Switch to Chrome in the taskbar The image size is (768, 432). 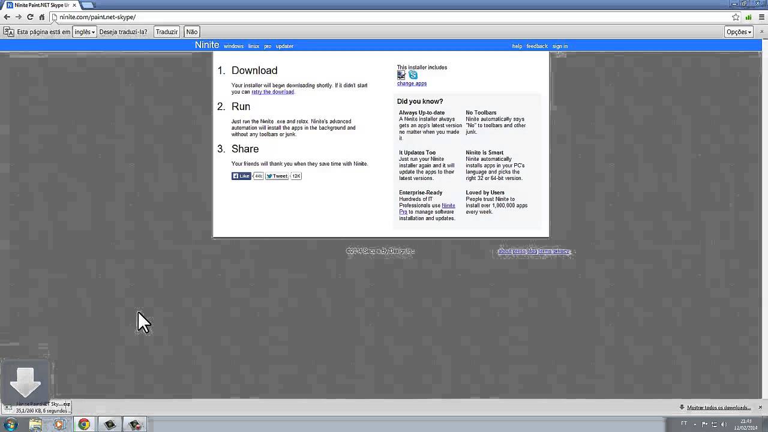click(84, 425)
